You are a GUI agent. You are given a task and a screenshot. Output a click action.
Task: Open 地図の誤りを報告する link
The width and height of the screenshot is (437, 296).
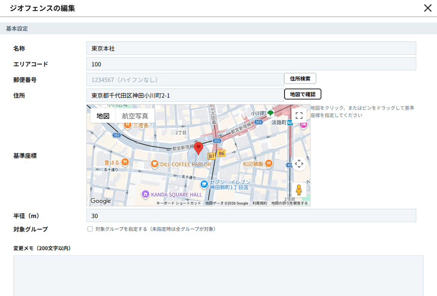(x=290, y=203)
